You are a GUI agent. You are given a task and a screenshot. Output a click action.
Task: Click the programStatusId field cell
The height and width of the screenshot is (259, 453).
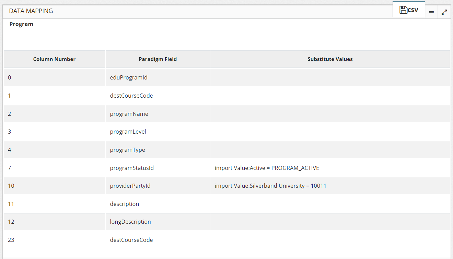tap(132, 168)
